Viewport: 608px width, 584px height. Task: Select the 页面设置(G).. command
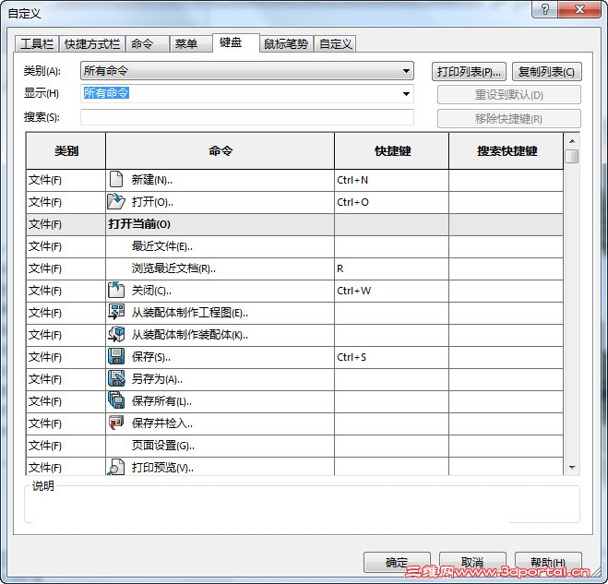[163, 446]
